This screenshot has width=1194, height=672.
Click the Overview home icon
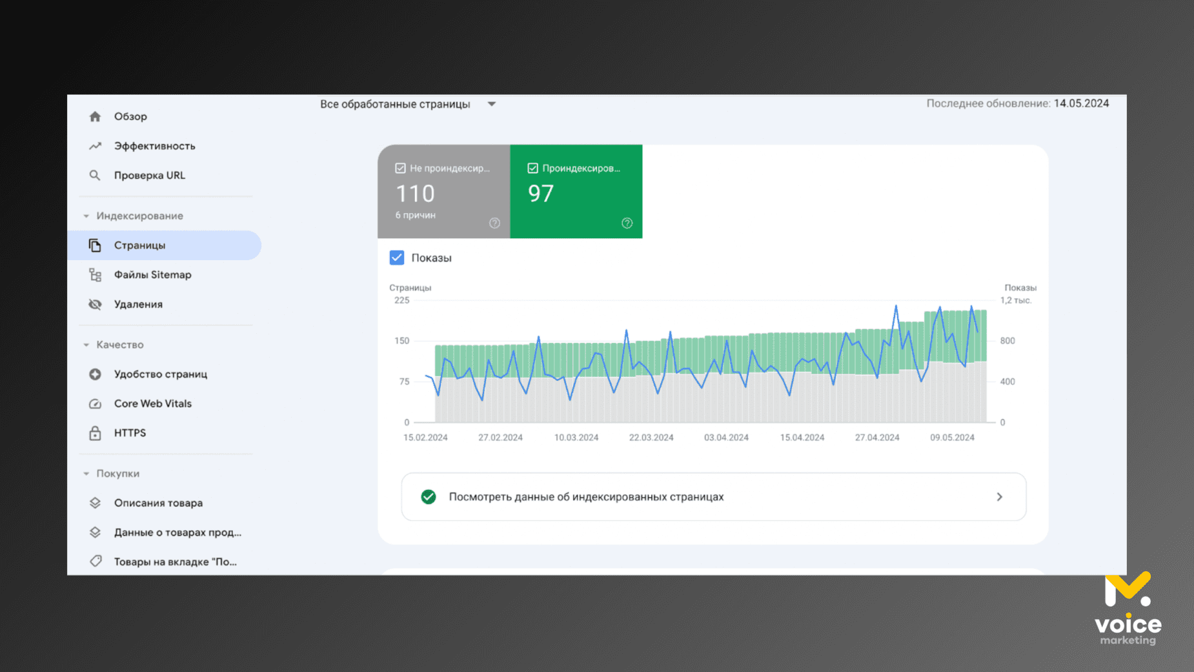(95, 116)
